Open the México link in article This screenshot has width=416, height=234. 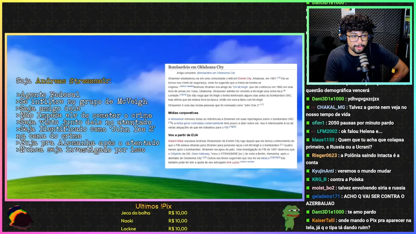coord(265,158)
